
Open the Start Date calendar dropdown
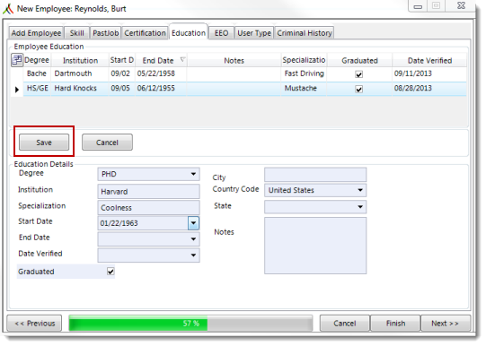click(x=193, y=223)
